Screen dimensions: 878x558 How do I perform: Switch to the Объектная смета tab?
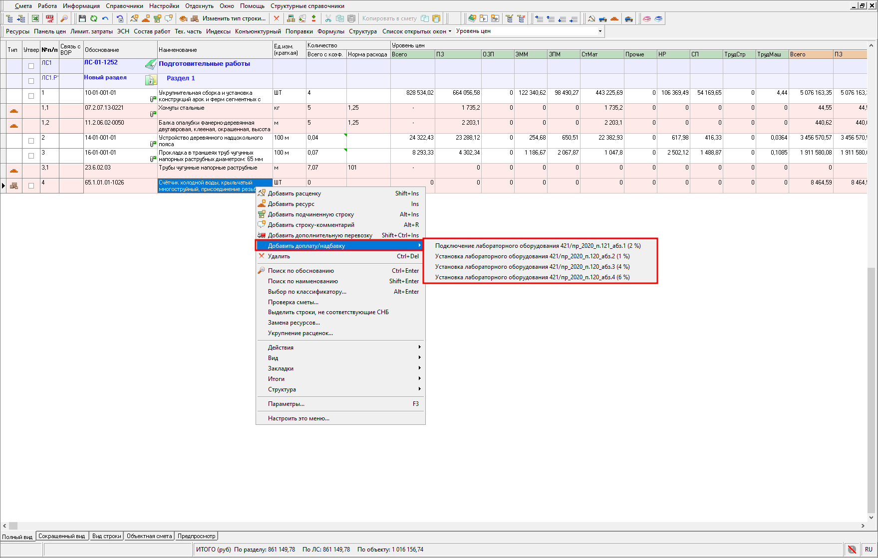coord(149,536)
